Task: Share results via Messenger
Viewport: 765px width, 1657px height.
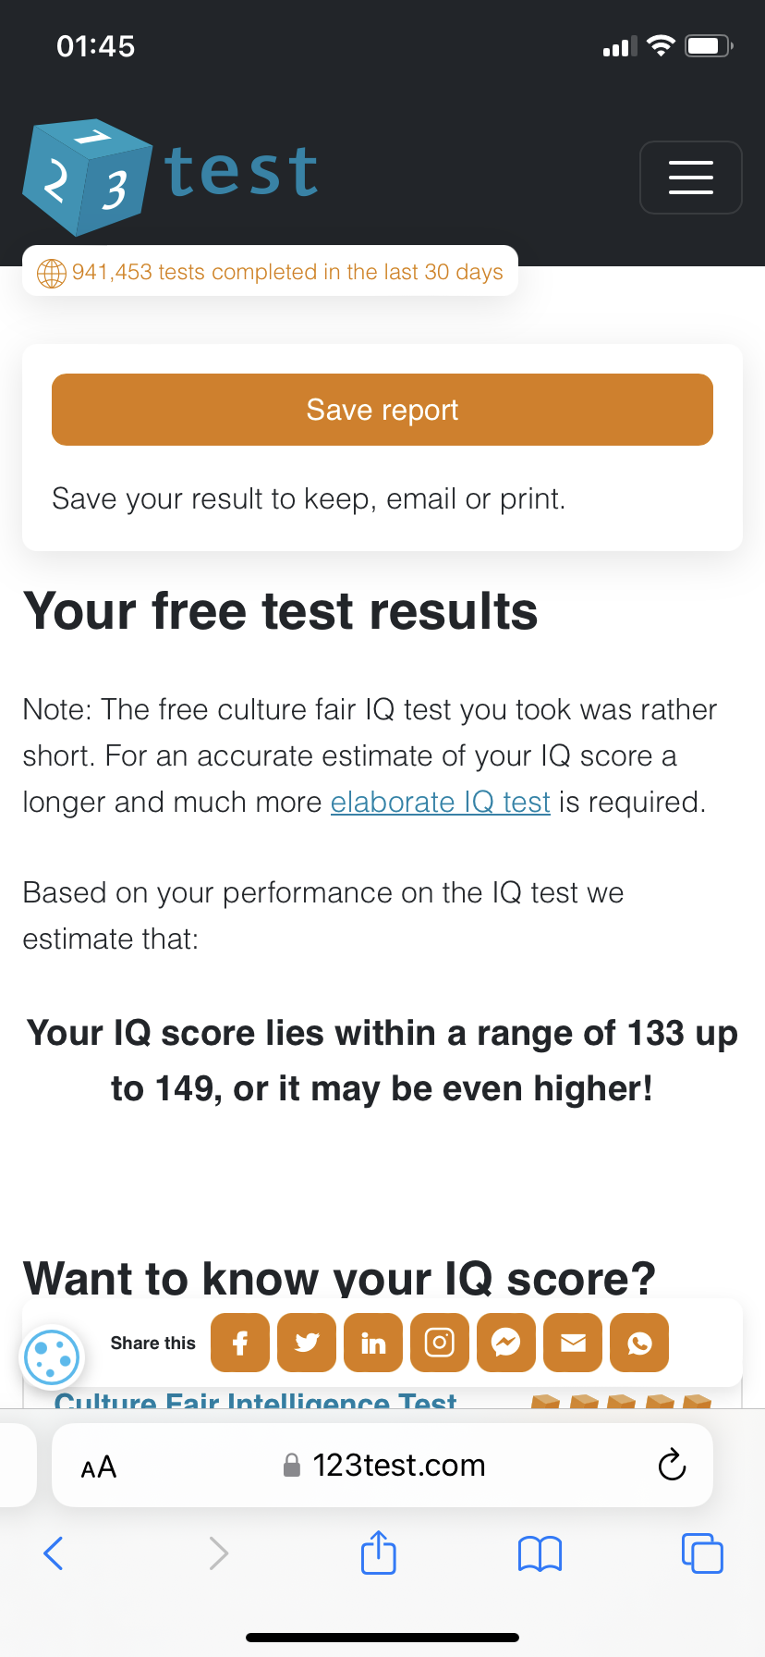Action: (506, 1343)
